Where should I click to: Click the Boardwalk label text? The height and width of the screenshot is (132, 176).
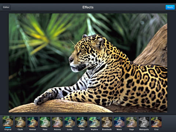(x=107, y=129)
